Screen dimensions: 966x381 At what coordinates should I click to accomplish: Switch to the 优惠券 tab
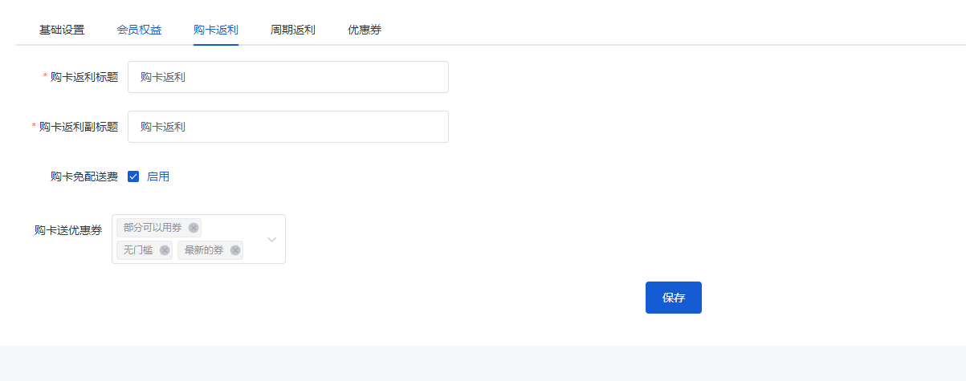click(x=365, y=30)
